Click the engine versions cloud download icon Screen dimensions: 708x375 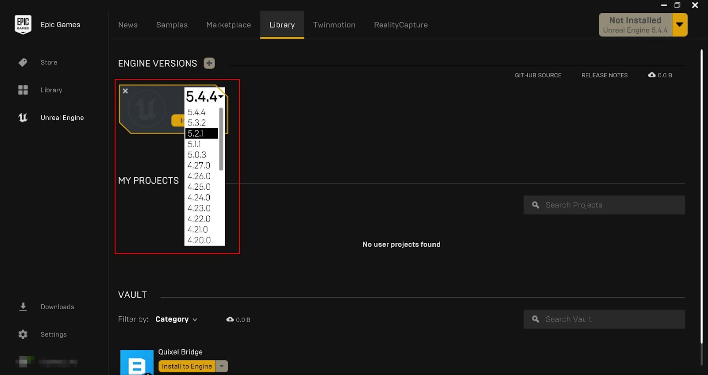click(x=652, y=75)
